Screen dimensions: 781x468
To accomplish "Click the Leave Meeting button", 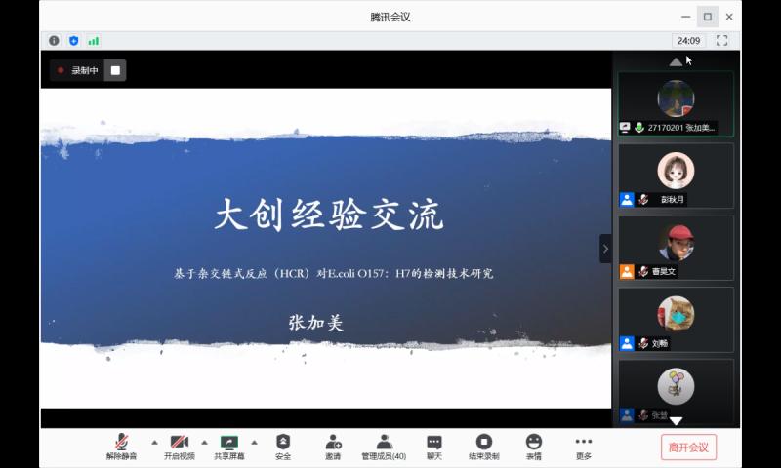I will [x=688, y=448].
